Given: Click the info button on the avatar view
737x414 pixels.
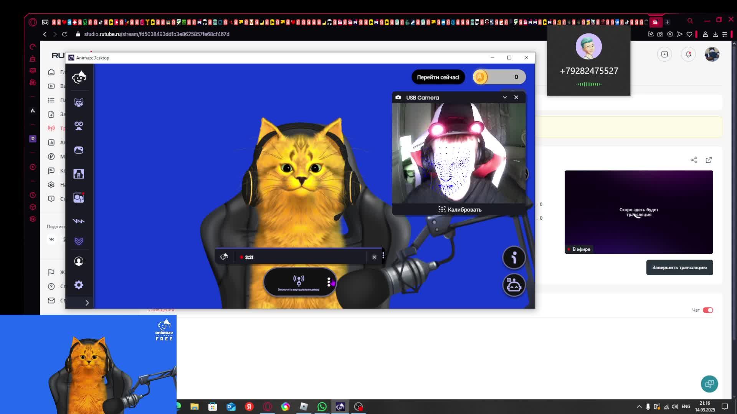Looking at the screenshot, I should point(514,258).
